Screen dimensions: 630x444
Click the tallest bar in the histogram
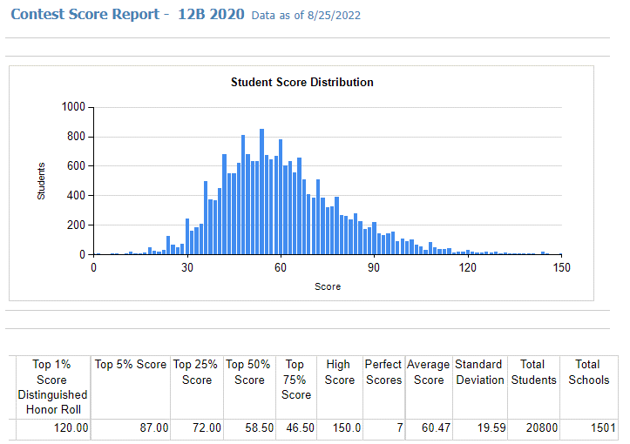(261, 193)
